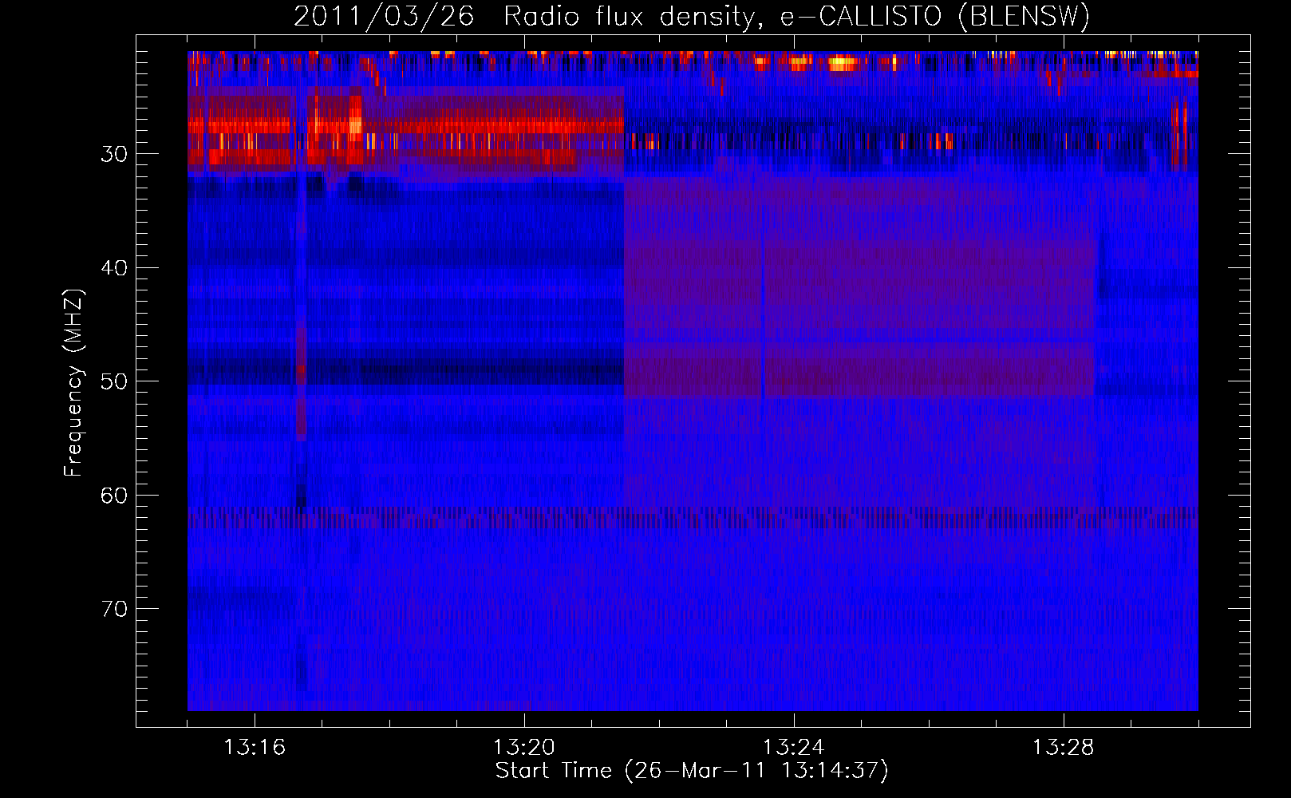The width and height of the screenshot is (1291, 798).
Task: Click the 50 frequency tick label
Action: point(114,381)
